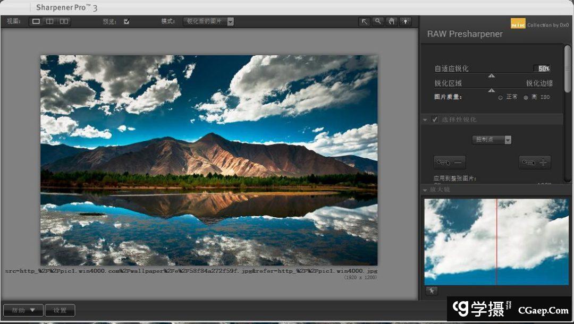Screen dimensions: 574x324
Task: Collapse the 放大镜 loupe section
Action: point(425,190)
